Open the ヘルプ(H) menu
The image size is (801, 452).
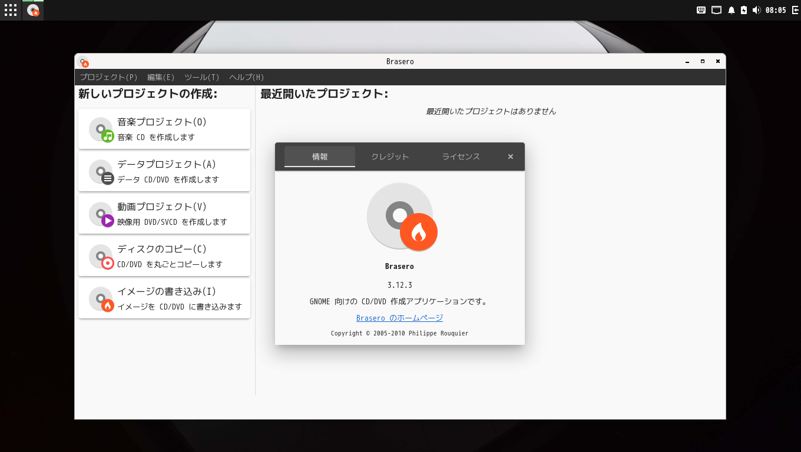tap(246, 77)
